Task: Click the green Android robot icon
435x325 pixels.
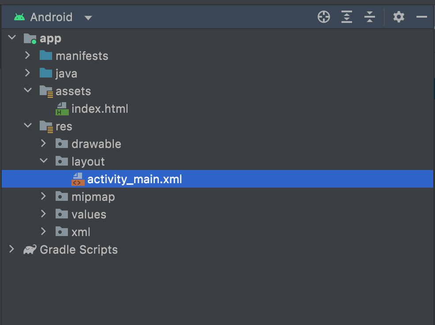Action: pyautogui.click(x=19, y=17)
